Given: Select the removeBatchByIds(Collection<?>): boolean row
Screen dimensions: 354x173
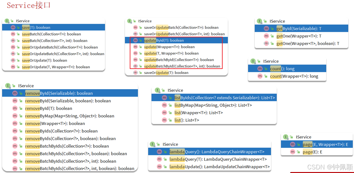Looking at the screenshot, I should [70, 146].
